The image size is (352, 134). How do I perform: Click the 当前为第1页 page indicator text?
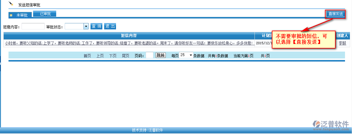244,56
